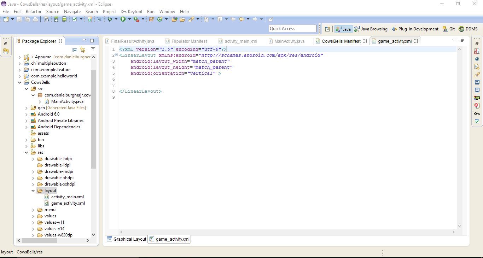
Task: Expand the Android 6.0 tree node
Action: pos(27,114)
